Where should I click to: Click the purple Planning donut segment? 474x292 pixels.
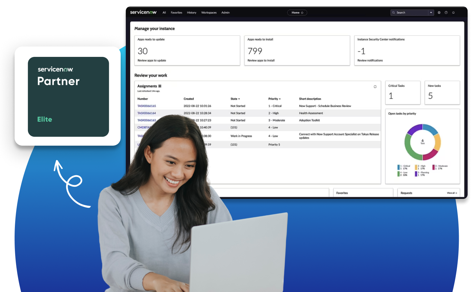[x=414, y=129]
